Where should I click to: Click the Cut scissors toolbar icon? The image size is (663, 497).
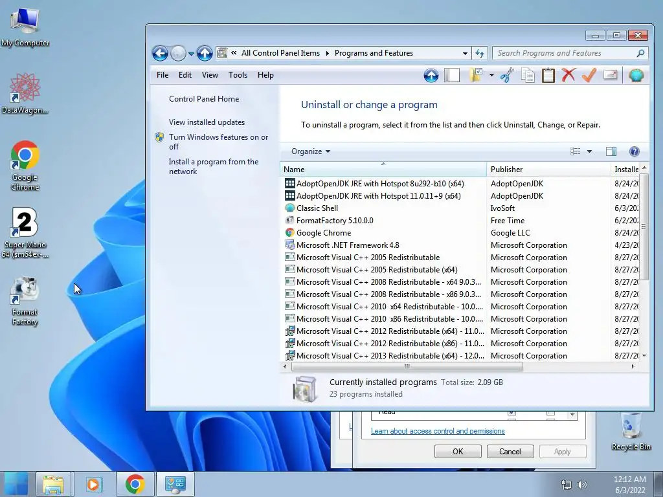point(506,75)
